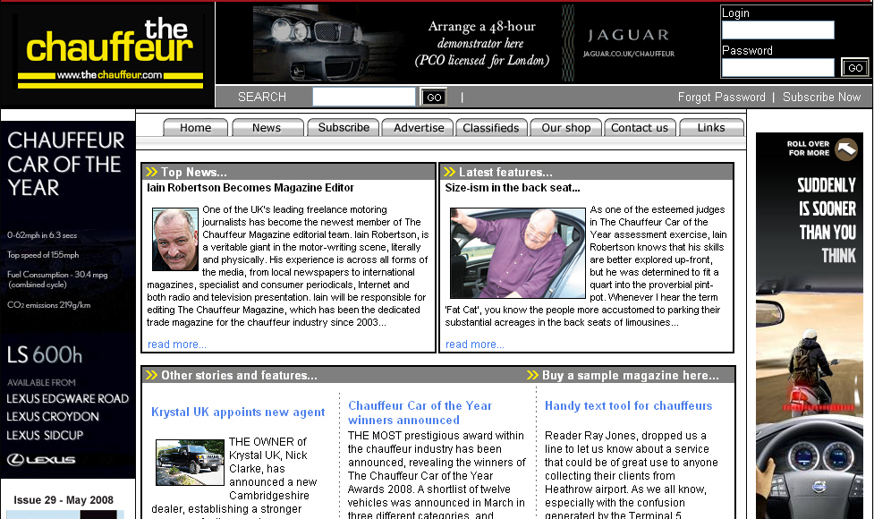The height and width of the screenshot is (519, 874).
Task: Focus the SEARCH text box
Action: pyautogui.click(x=364, y=97)
